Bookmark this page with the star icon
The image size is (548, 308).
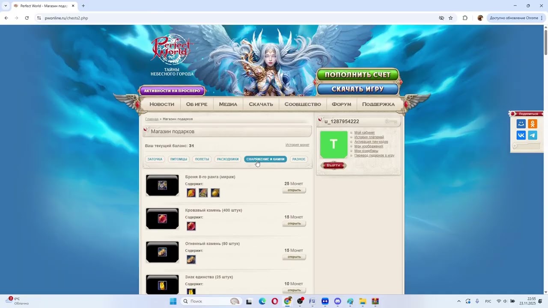point(450,18)
